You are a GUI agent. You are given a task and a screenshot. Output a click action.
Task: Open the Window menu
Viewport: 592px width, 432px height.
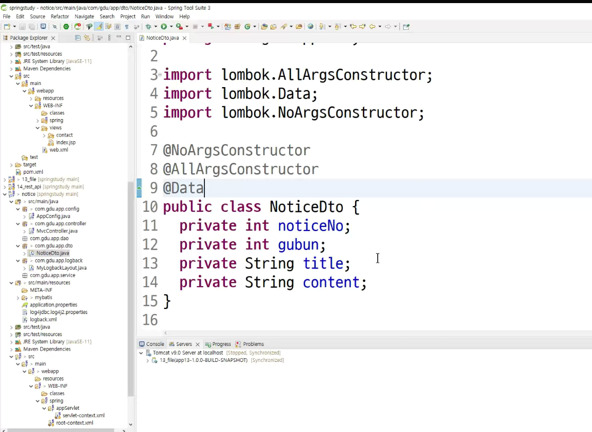[164, 16]
